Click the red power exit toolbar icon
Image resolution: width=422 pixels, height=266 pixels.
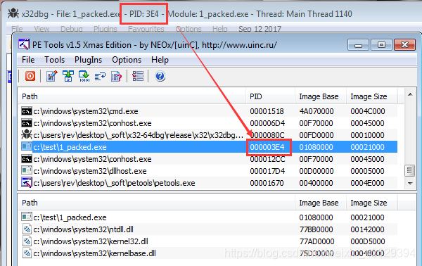pos(30,76)
